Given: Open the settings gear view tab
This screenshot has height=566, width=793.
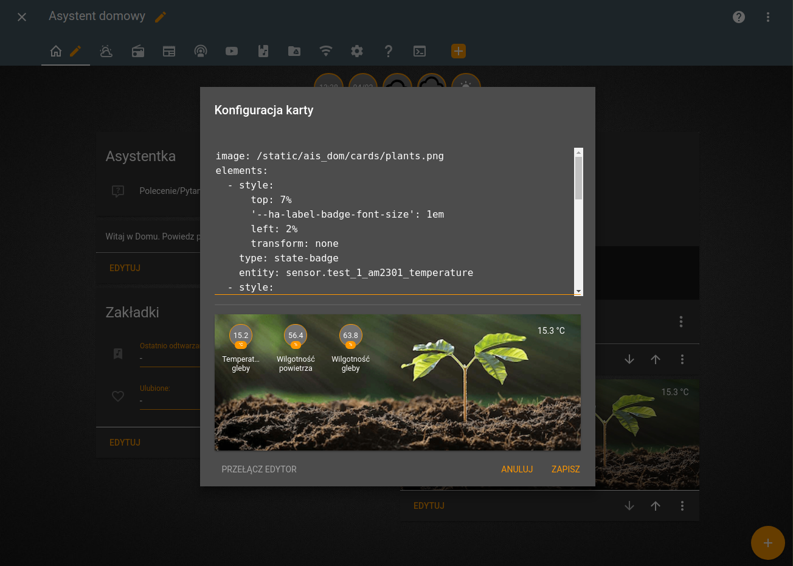Looking at the screenshot, I should tap(357, 51).
